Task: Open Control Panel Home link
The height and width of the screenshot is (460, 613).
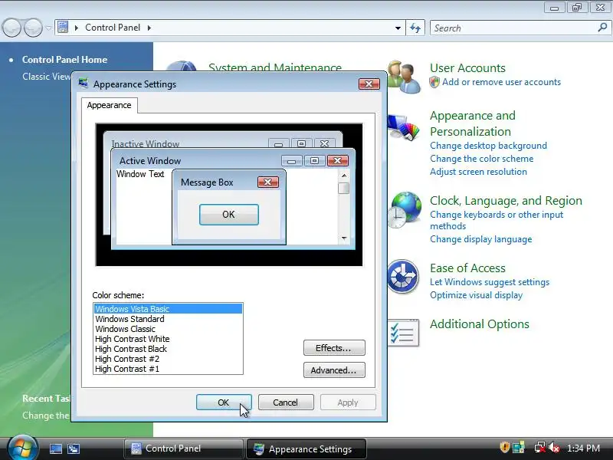Action: coord(64,60)
